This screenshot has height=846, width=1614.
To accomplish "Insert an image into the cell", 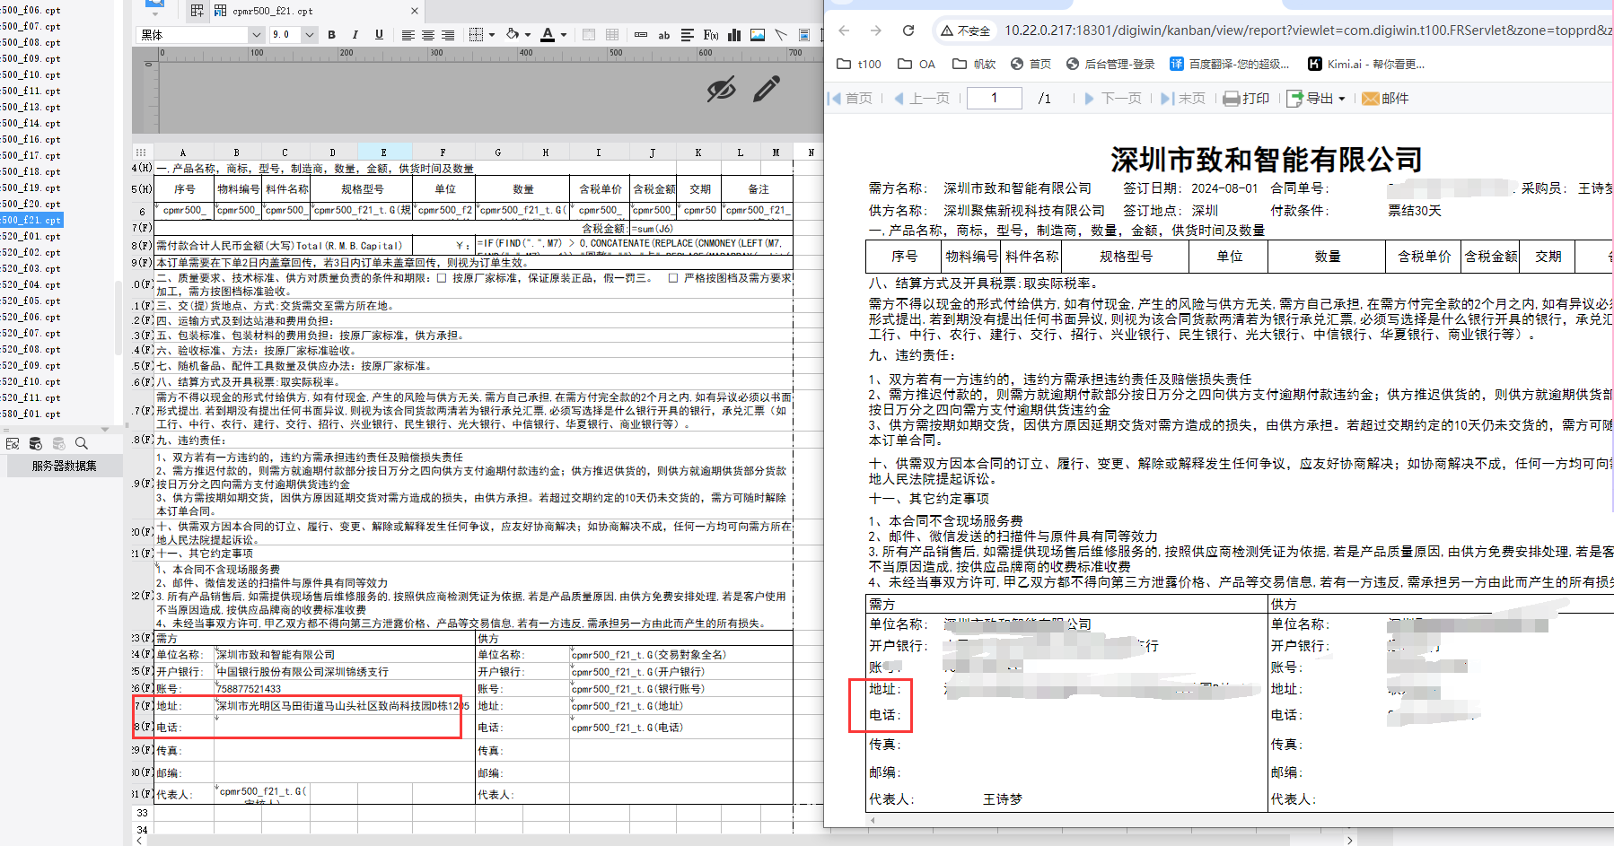I will (x=758, y=35).
